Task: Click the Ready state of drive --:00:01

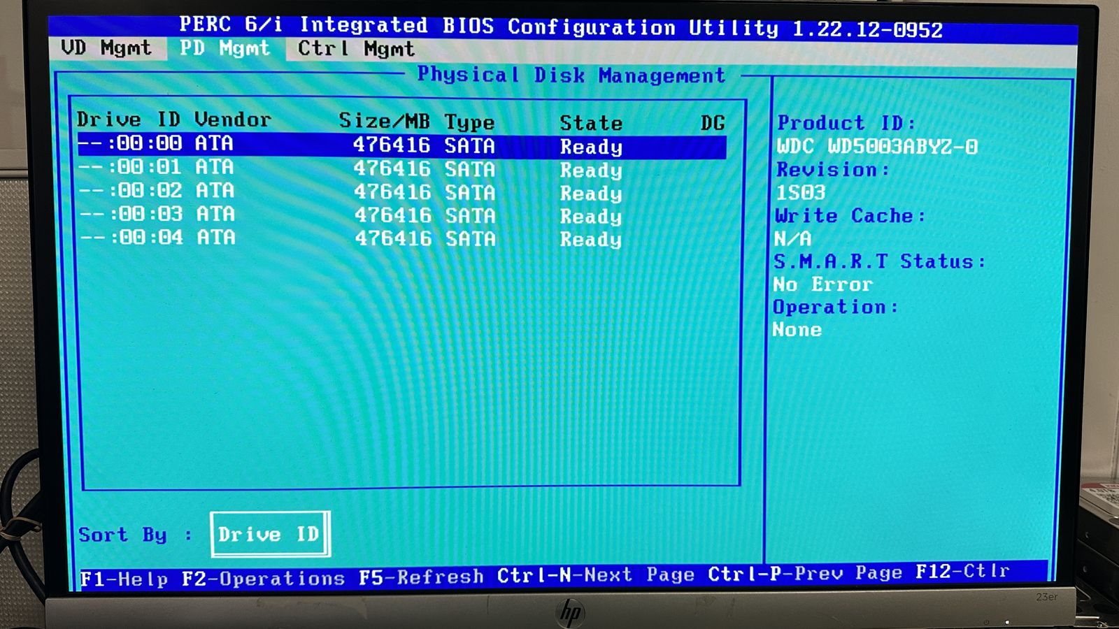Action: tap(591, 170)
